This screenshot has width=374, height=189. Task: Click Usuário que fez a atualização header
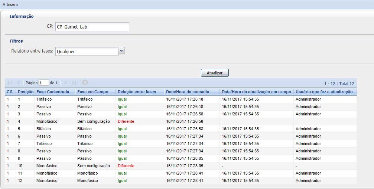click(x=324, y=92)
